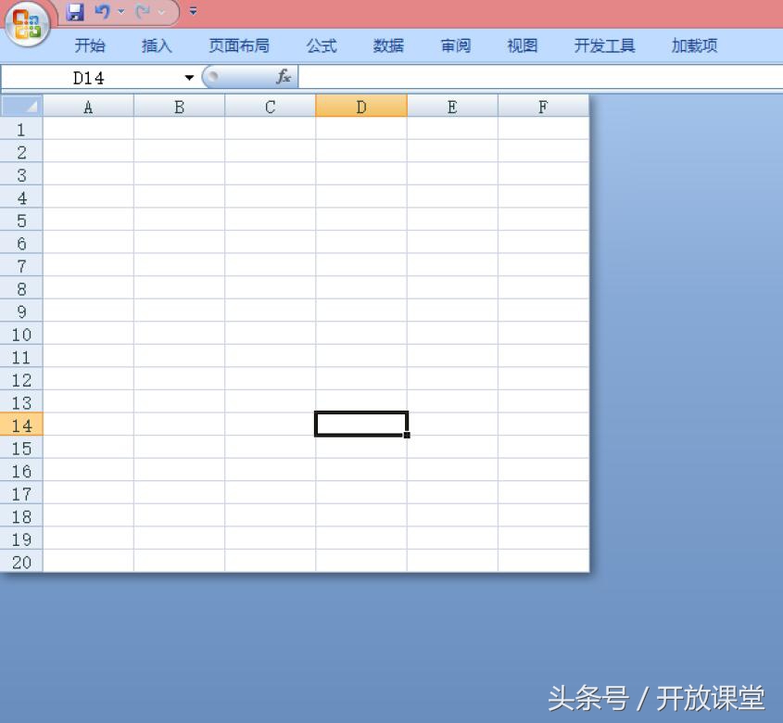The image size is (783, 723).
Task: Select row 20 header
Action: coord(21,561)
